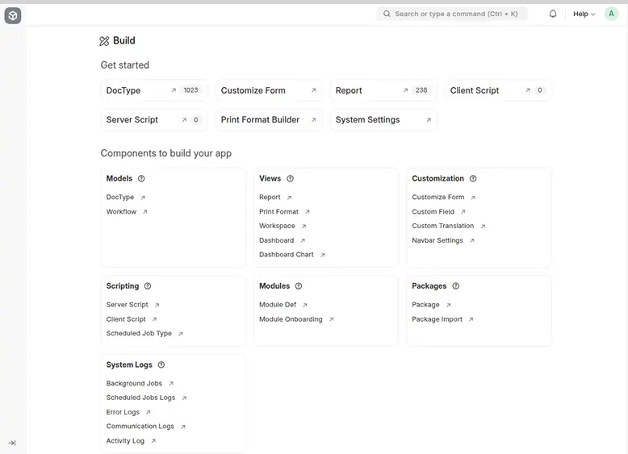Open Communication Logs link

[x=140, y=427]
